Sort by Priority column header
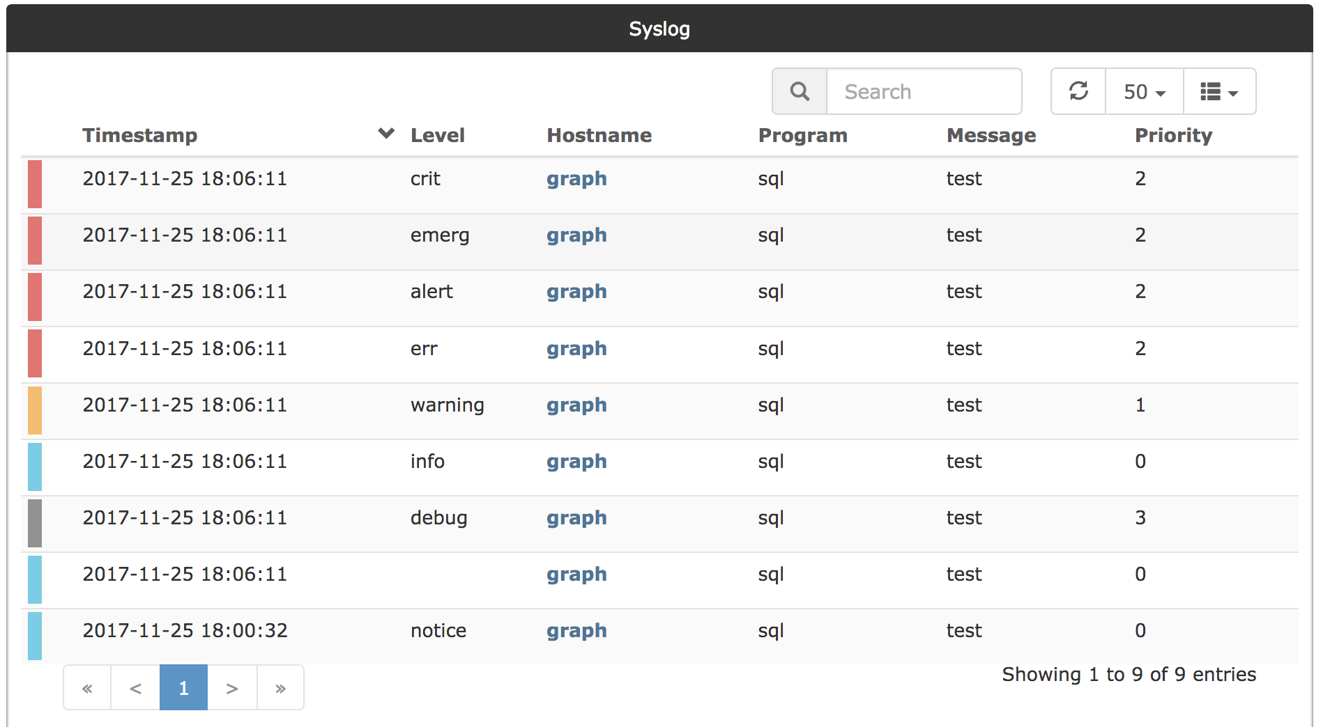Viewport: 1330px width, 727px height. (x=1174, y=135)
